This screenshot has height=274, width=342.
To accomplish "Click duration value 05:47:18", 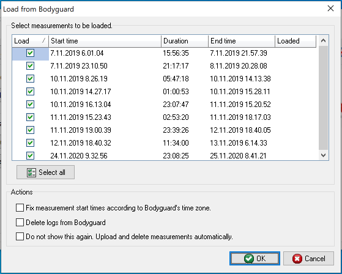I will [176, 79].
